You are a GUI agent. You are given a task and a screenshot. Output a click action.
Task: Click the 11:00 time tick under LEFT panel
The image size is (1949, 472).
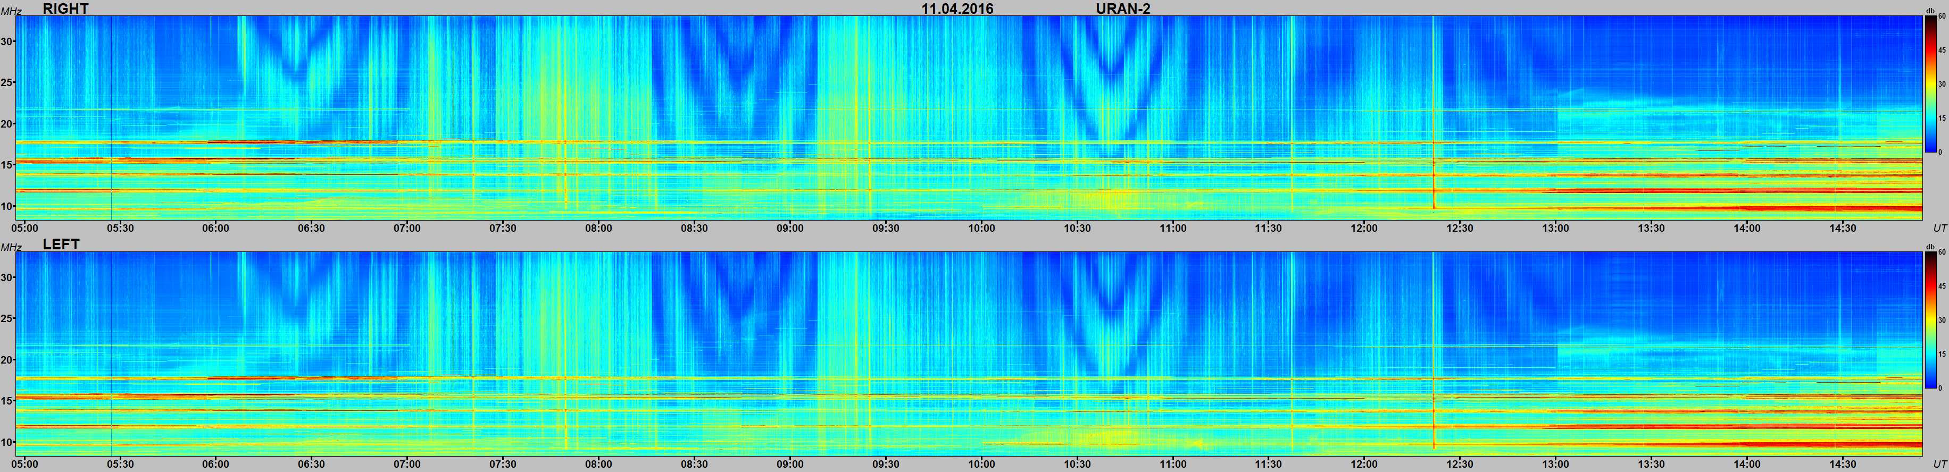(x=1173, y=463)
